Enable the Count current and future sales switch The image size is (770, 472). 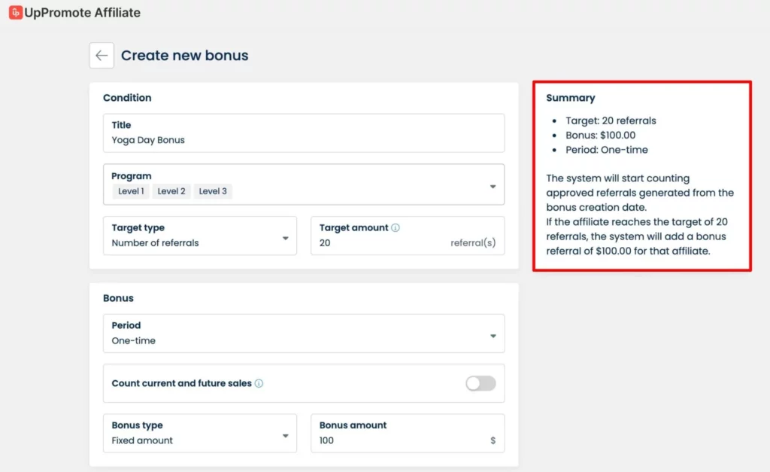click(x=480, y=383)
